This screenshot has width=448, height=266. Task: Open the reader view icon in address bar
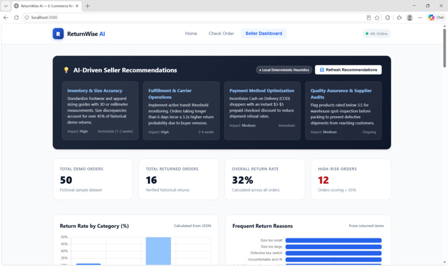(x=369, y=17)
